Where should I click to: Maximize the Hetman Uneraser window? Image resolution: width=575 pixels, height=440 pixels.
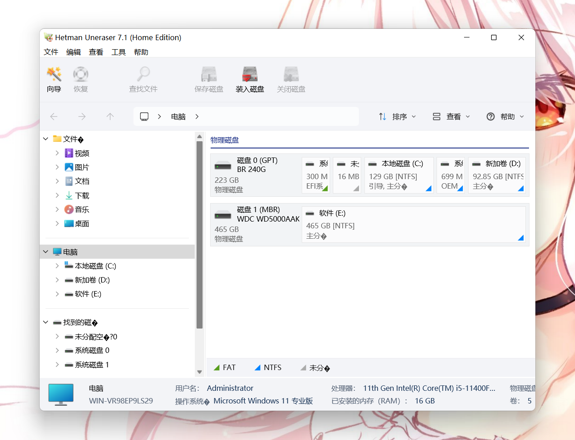(494, 37)
